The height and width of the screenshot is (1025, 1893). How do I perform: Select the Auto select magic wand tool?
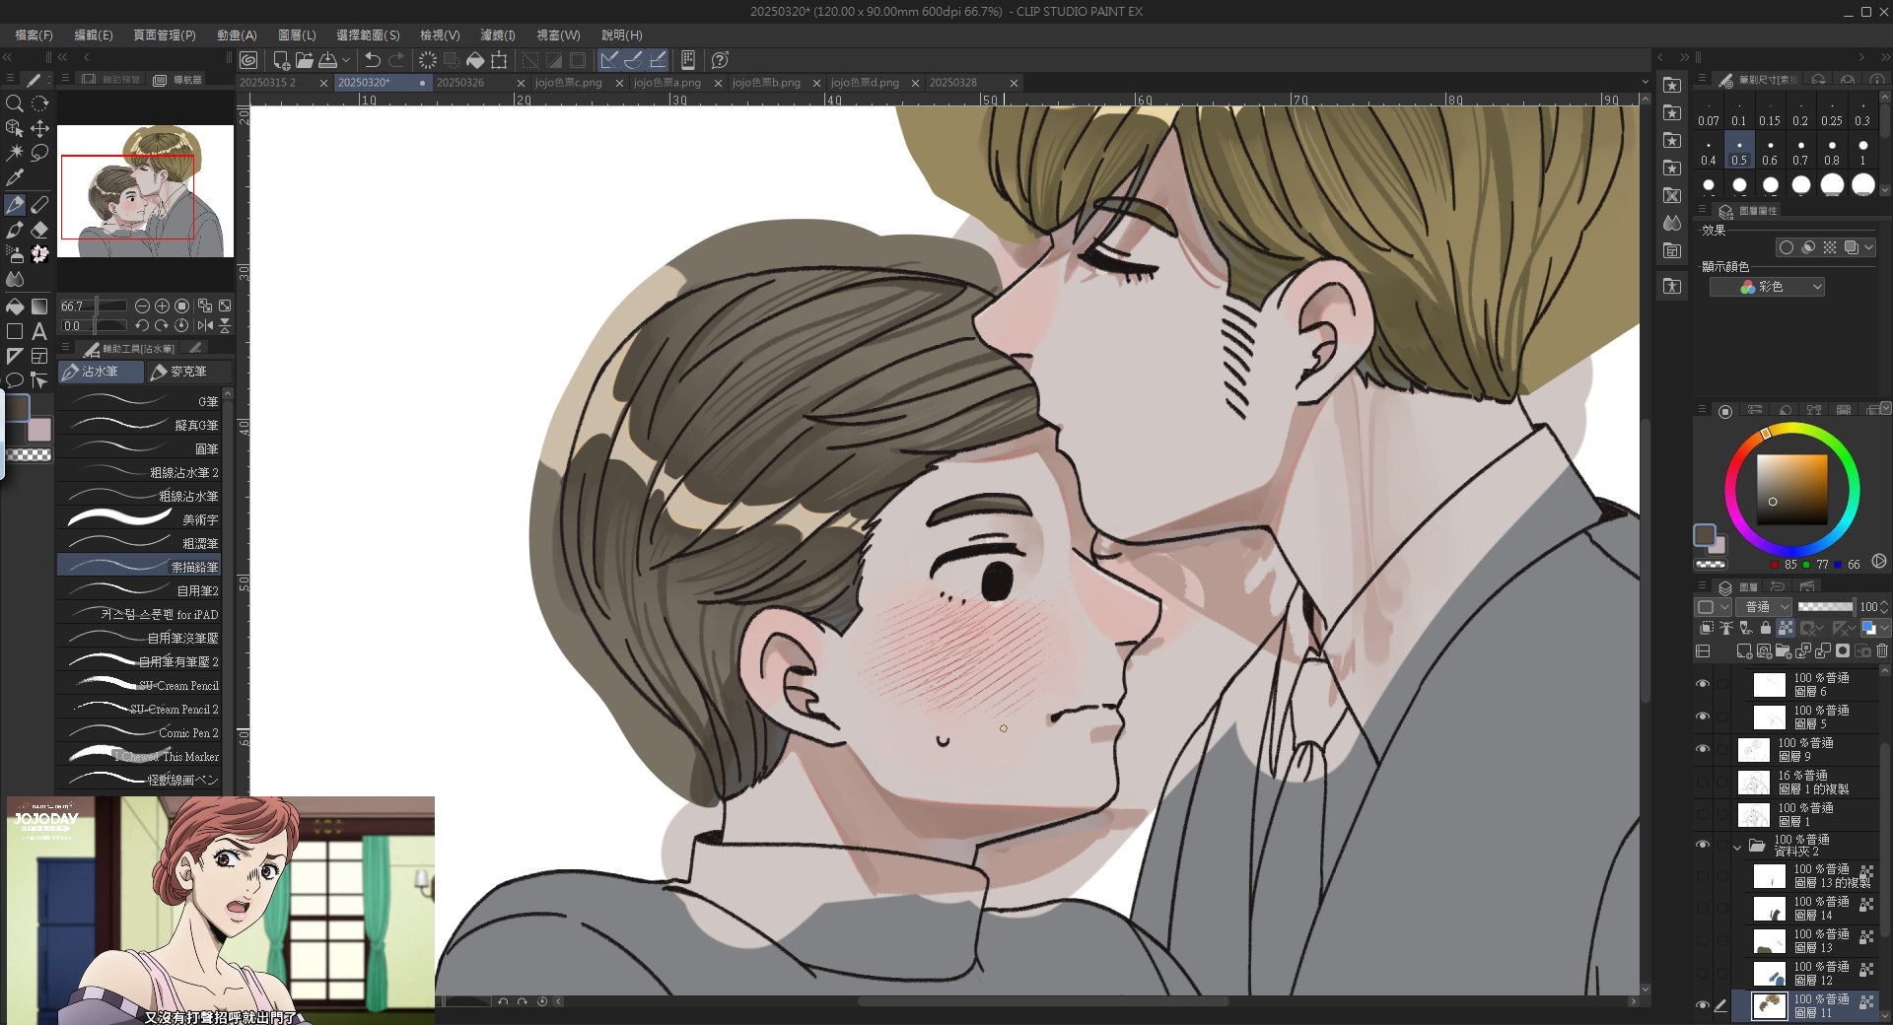pyautogui.click(x=15, y=153)
